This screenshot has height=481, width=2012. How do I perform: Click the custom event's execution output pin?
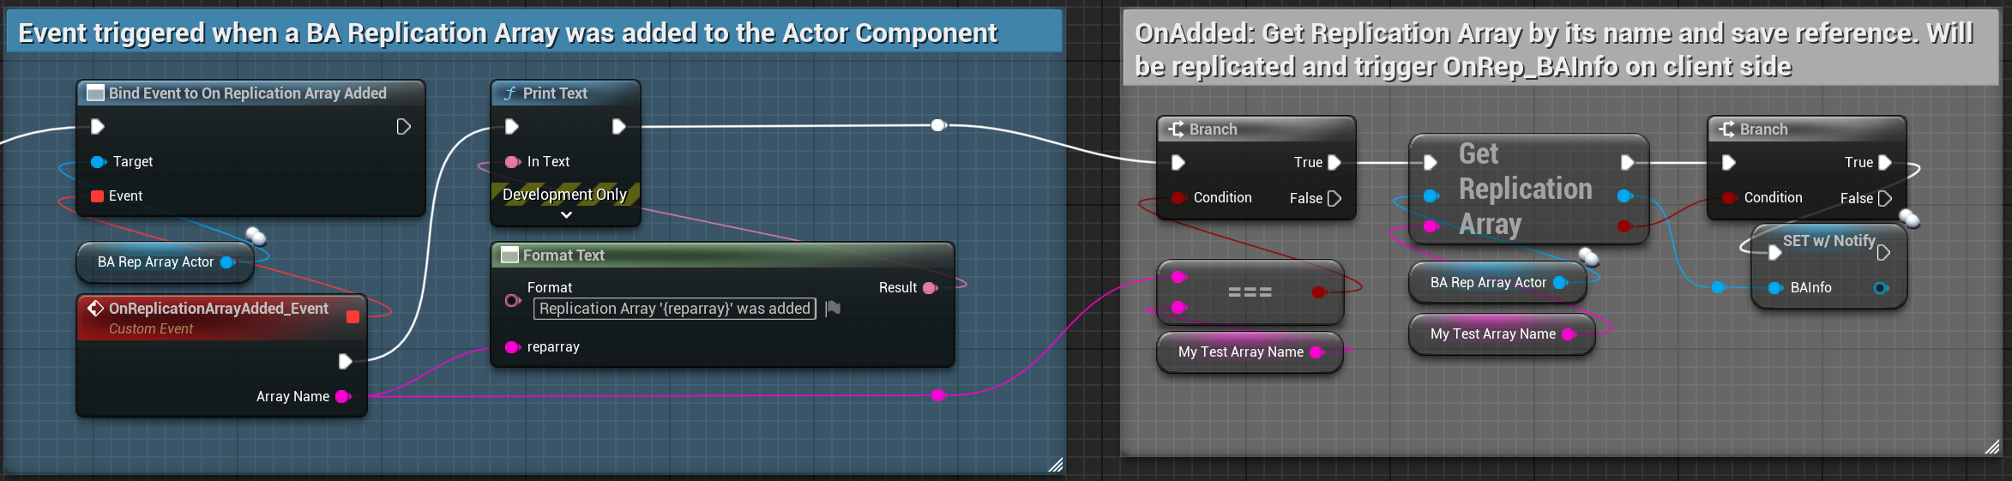pos(345,361)
